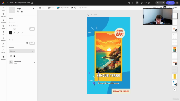The width and height of the screenshot is (180, 101).
Task: Toggle the highlighted layers view icon
Action: (165, 8)
